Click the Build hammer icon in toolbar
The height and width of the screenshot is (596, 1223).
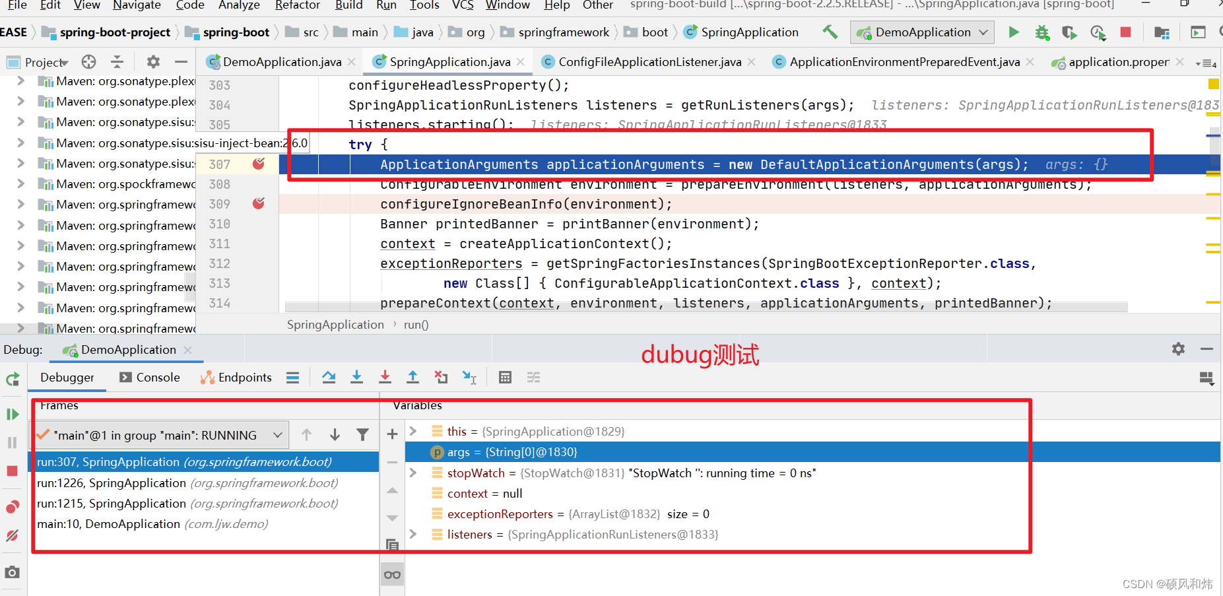pos(830,32)
